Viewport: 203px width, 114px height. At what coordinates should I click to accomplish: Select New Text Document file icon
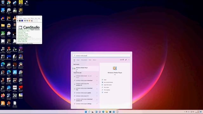[x=15, y=104]
